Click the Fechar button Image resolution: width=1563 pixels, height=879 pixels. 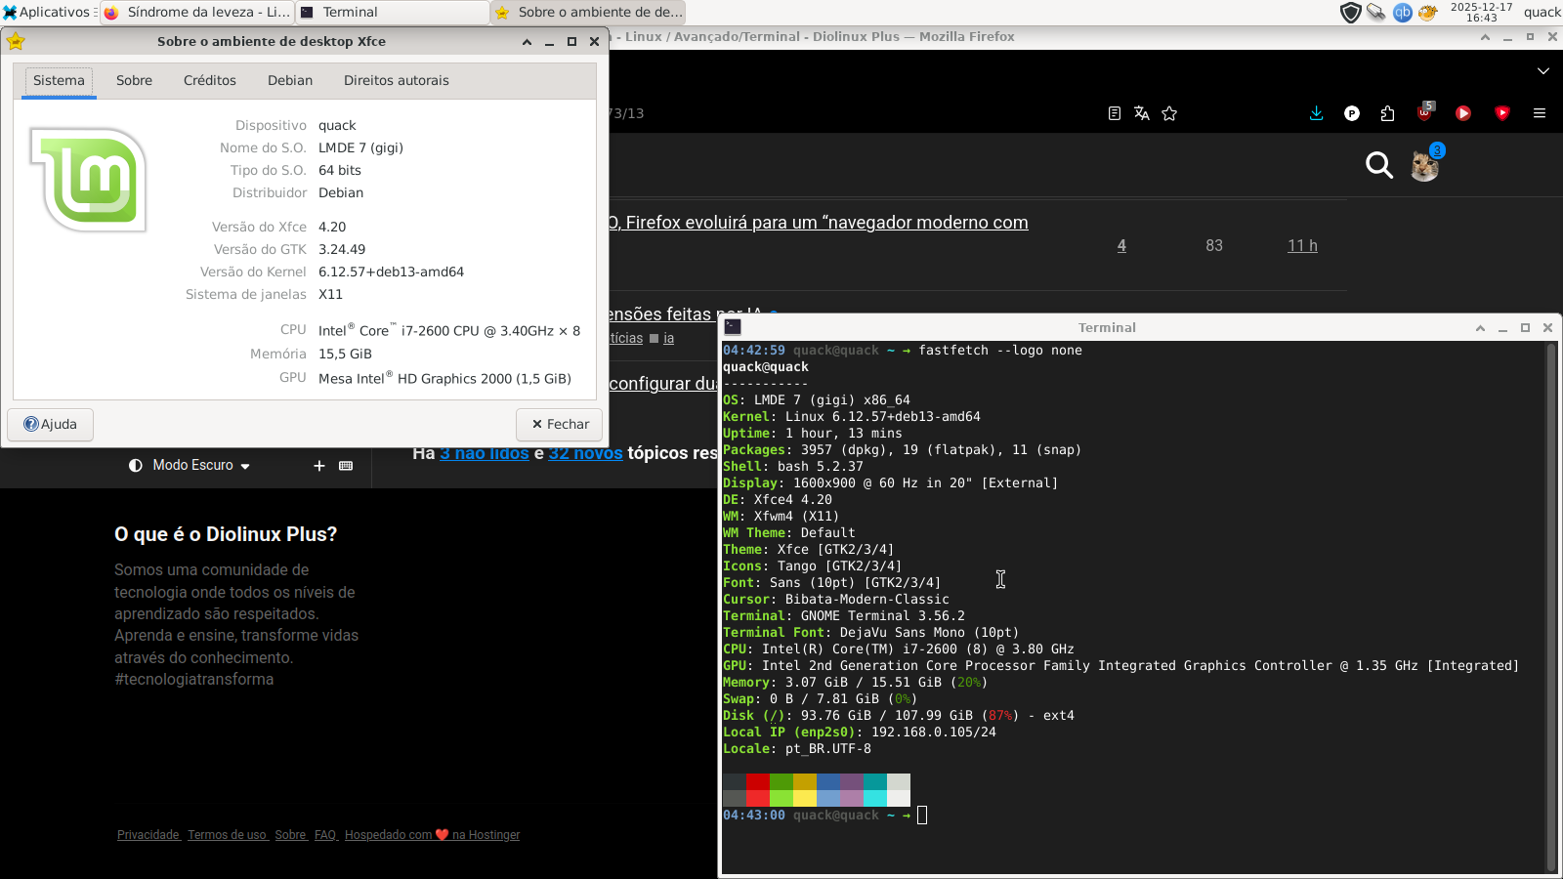[560, 424]
